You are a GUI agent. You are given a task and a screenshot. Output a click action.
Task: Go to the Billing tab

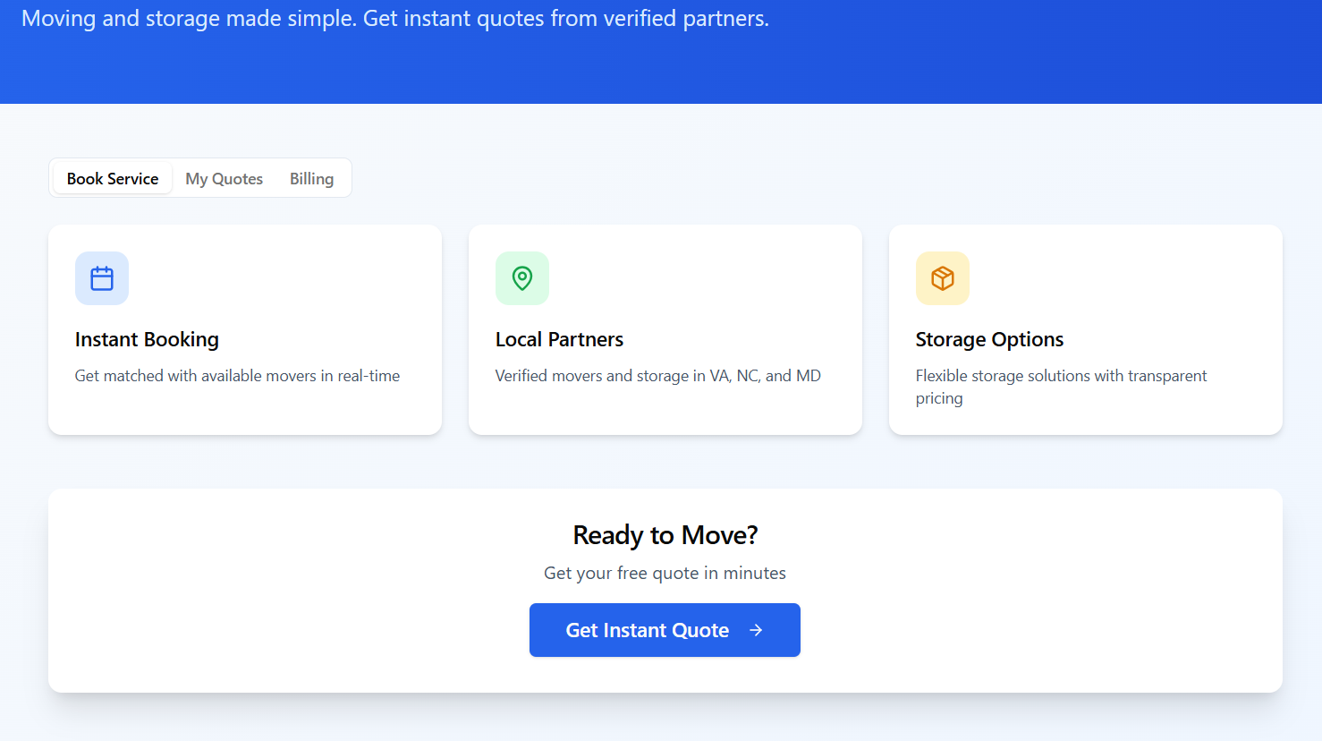coord(311,179)
